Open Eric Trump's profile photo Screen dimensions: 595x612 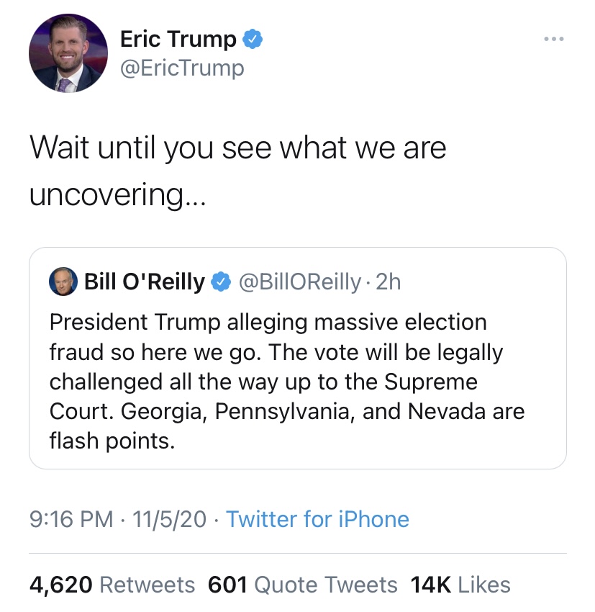pos(68,53)
